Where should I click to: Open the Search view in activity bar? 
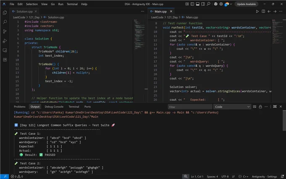[x=5, y=22]
